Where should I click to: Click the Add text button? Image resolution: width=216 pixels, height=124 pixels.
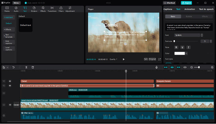[9, 18]
